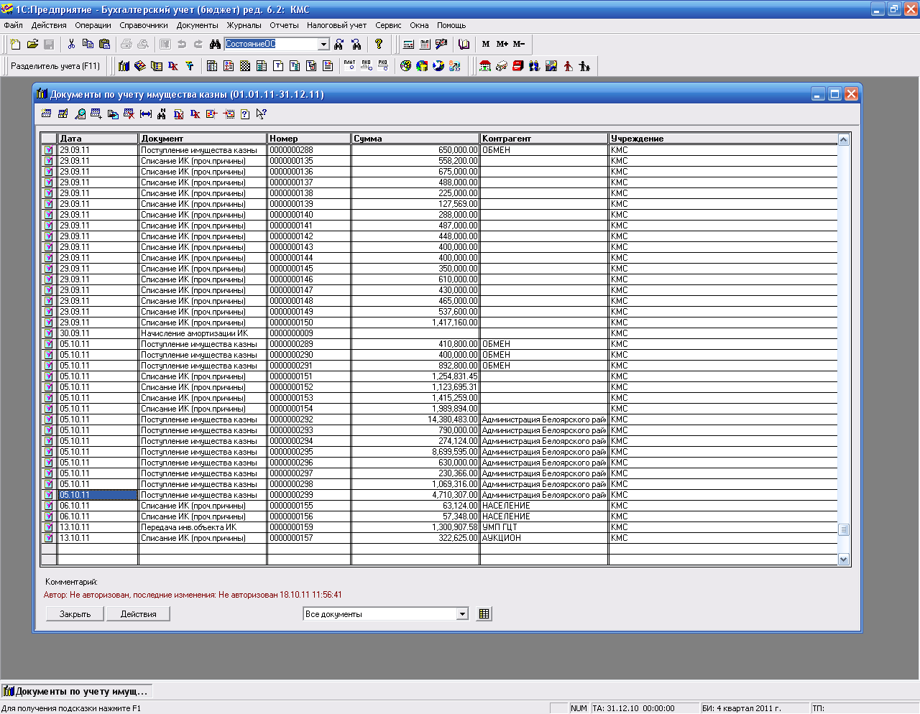
Task: Switch to 'Документы по учету имущ...' window tab at bottom
Action: tap(76, 692)
